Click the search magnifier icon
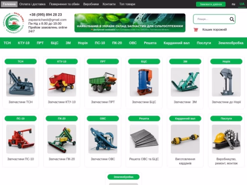The height and width of the screenshot is (185, 247). pyautogui.click(x=232, y=19)
